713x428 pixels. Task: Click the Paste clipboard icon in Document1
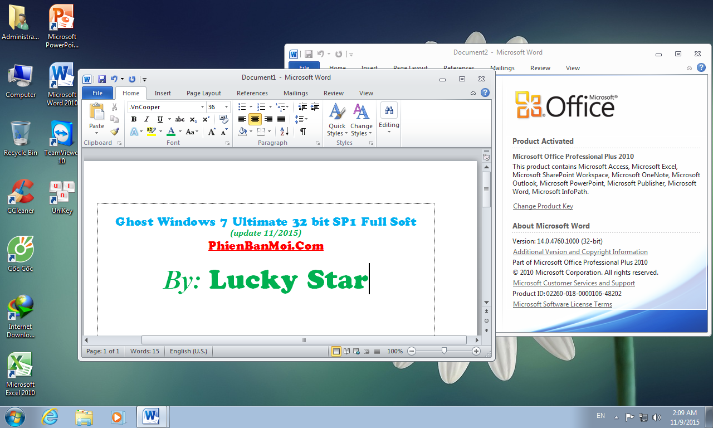(x=96, y=111)
